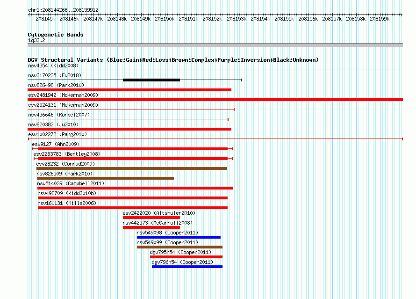Click the grey 1q32.2 cytogenetic band bar

215,46
